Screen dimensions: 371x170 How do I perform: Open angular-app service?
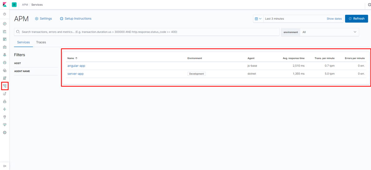76,66
